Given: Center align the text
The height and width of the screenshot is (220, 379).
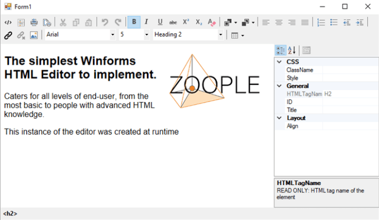Looking at the screenshot, I should point(279,22).
